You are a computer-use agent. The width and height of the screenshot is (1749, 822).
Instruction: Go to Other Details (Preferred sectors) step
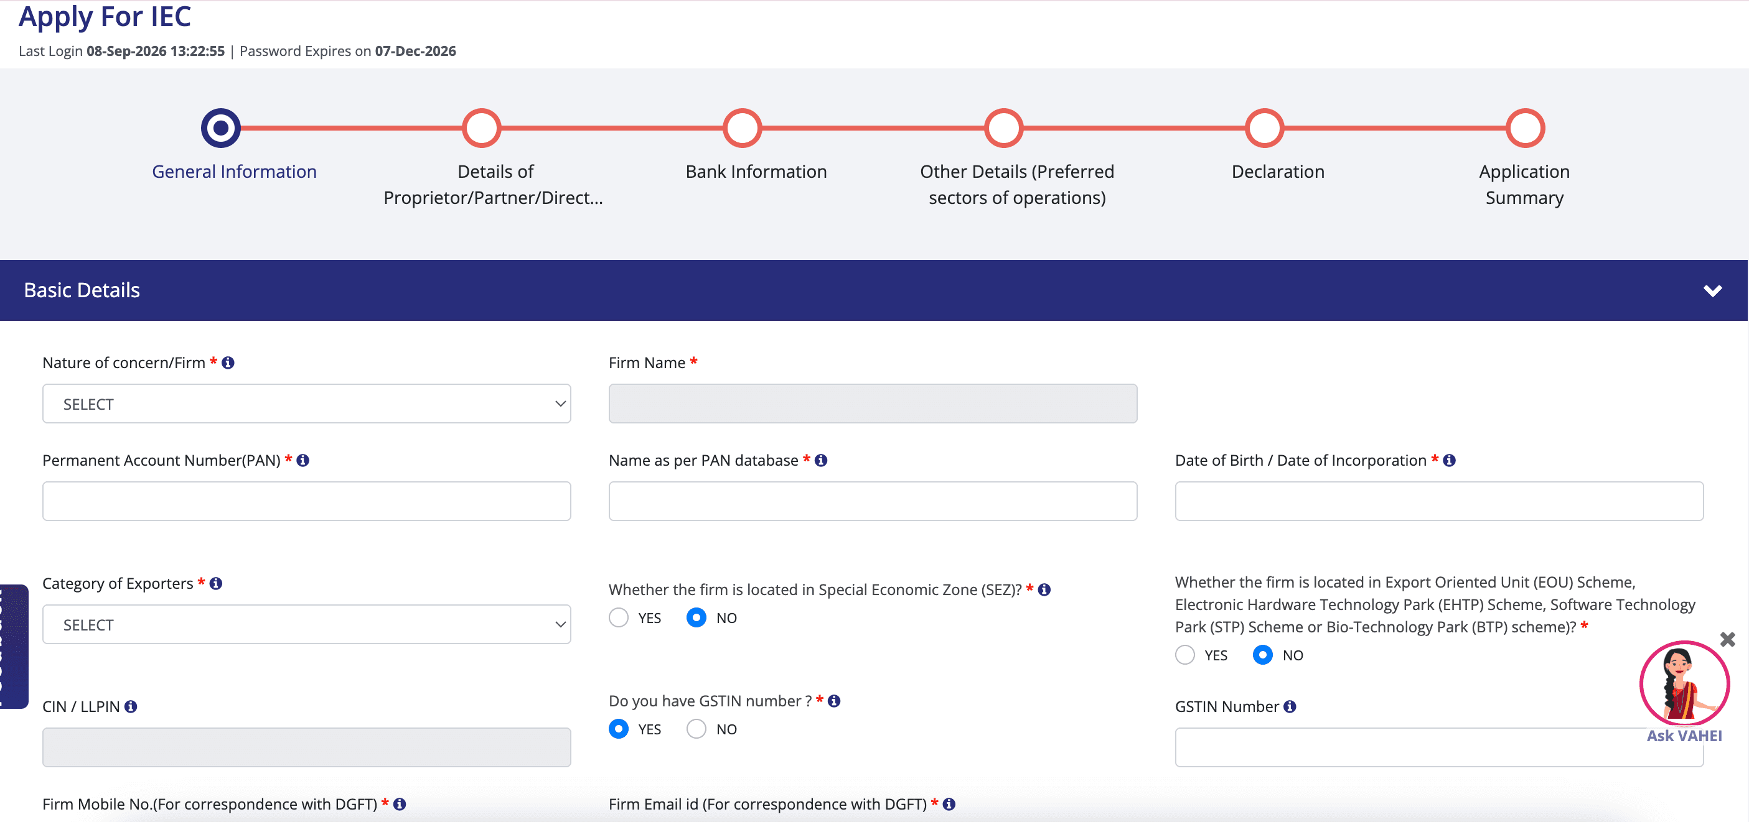1003,128
